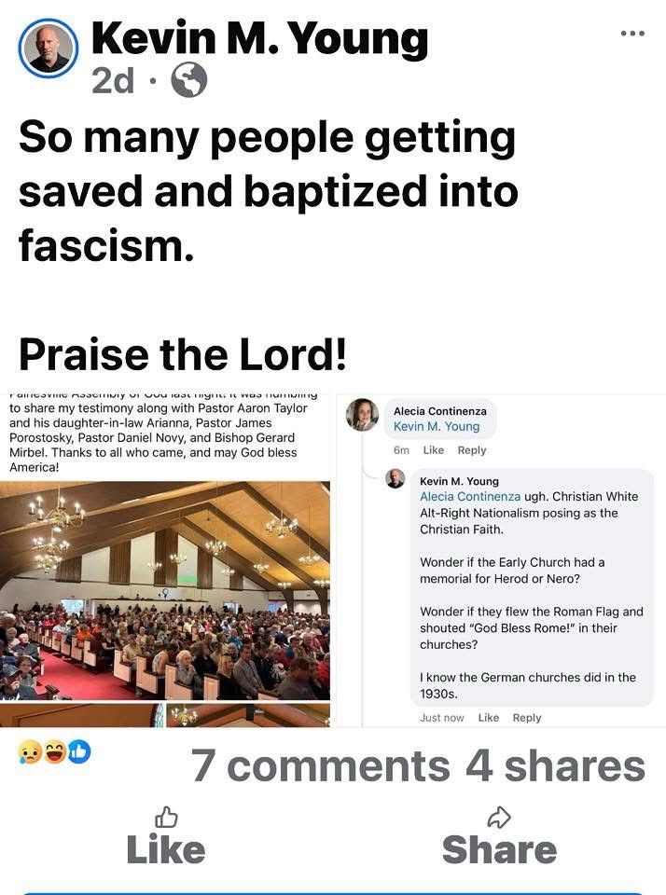This screenshot has height=895, width=666.
Task: Click Like under Alecia Continenza's comment
Action: click(x=434, y=450)
